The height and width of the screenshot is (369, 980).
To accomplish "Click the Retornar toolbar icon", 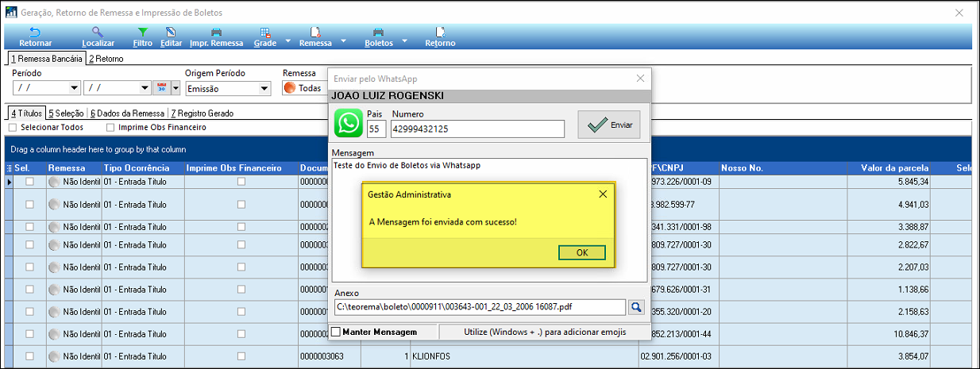I will coord(35,33).
